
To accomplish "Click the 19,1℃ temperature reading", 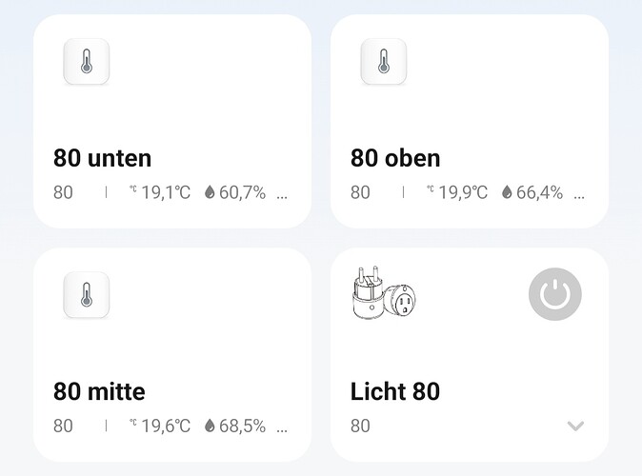I will point(166,193).
